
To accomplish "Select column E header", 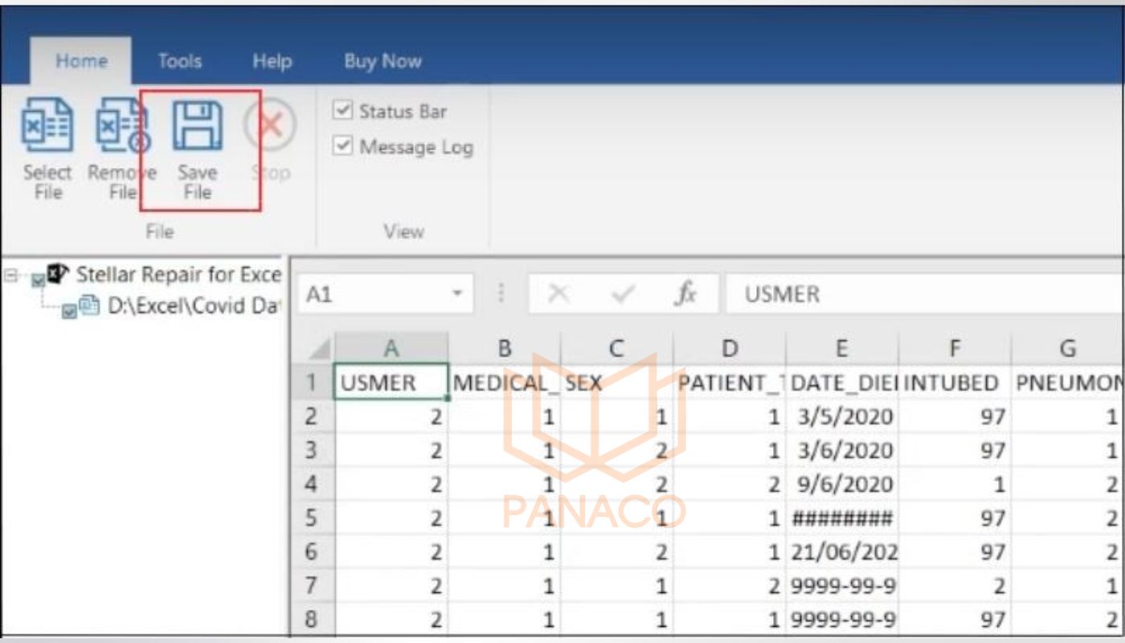I will [x=842, y=348].
